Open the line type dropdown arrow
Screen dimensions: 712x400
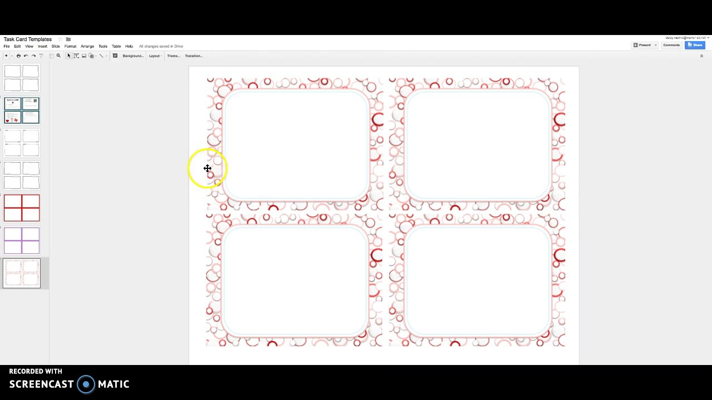click(x=107, y=56)
